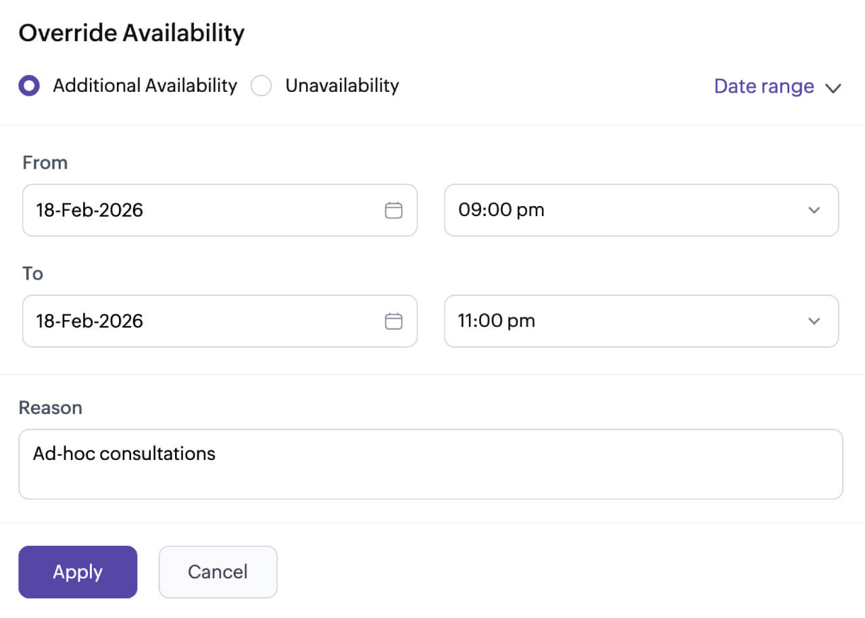Open the calendar icon in the From date field
865x618 pixels.
click(393, 210)
